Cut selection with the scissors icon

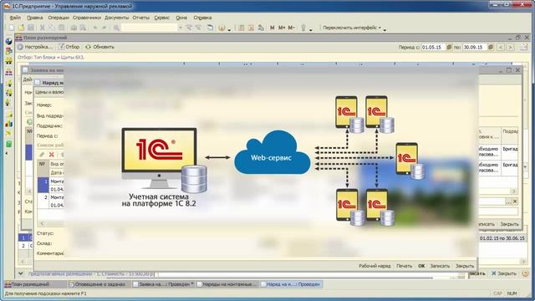click(43, 28)
